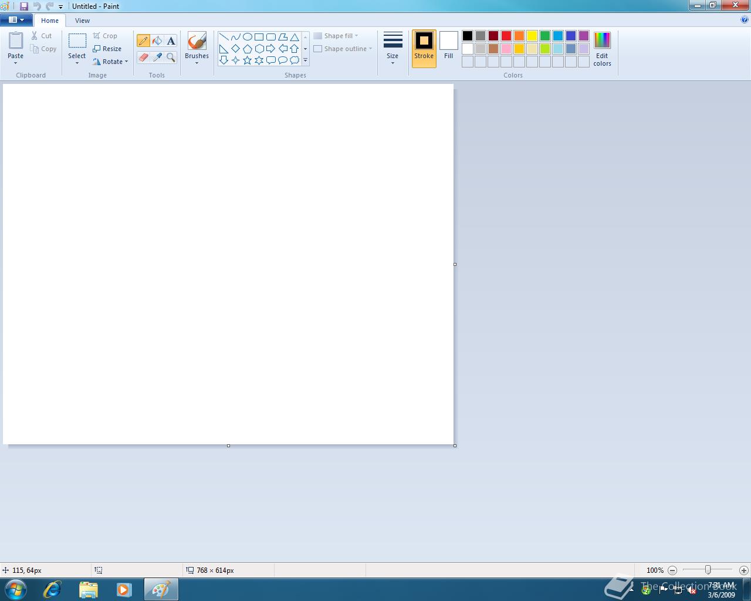Select the Color picker eyedropper tool
Viewport: 751px width, 601px height.
click(x=157, y=57)
